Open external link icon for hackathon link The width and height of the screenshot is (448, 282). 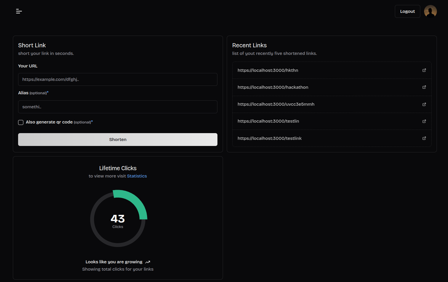(424, 87)
